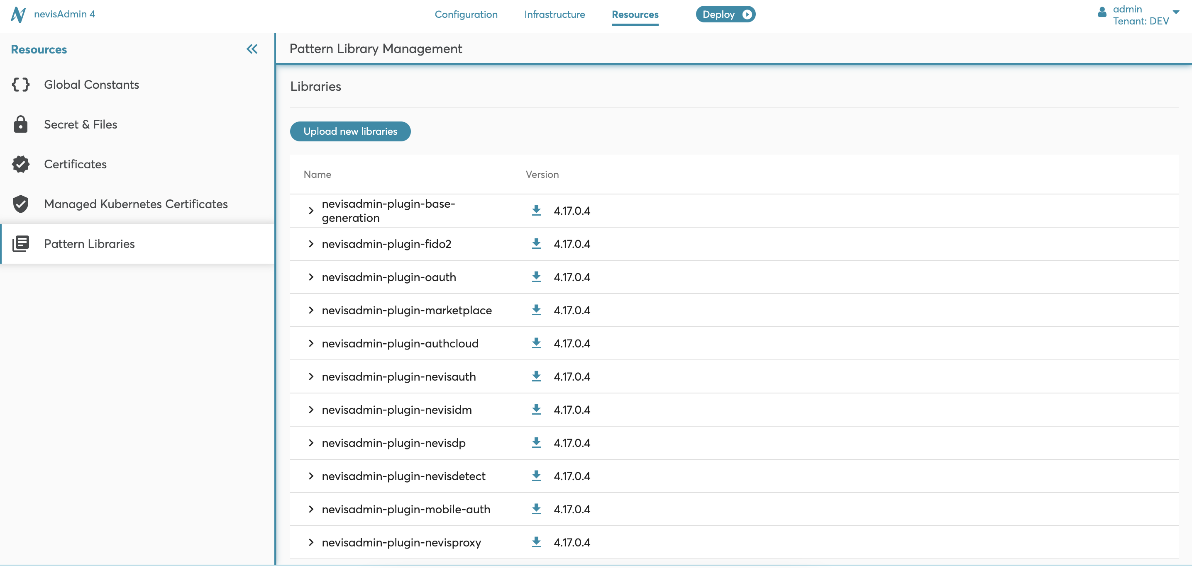Click download icon for nevisadmin-plugin-nevisdetect

[x=536, y=476]
